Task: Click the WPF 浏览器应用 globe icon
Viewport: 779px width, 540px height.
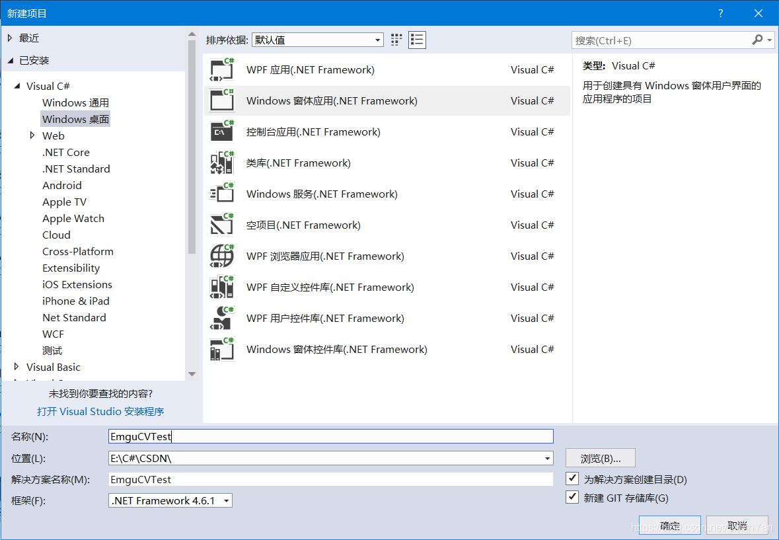Action: (x=221, y=256)
